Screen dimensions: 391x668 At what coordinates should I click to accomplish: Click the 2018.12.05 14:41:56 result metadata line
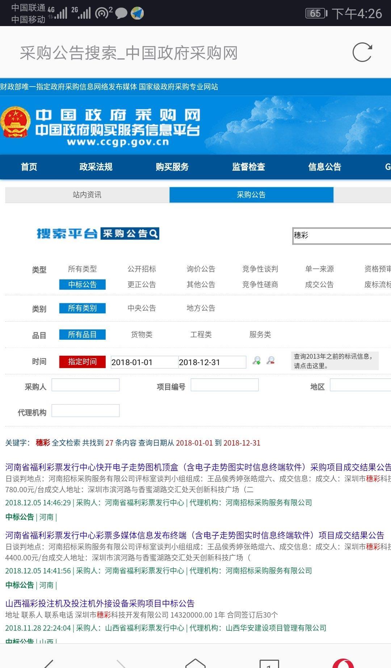159,571
